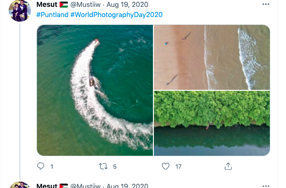Image resolution: width=286 pixels, height=188 pixels.
Task: View the jet ski aerial photo
Action: (95, 90)
